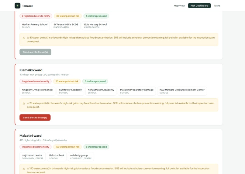245x174 pixels.
Task: Click the 150 water point(s) contamination notice
Action: tap(119, 169)
